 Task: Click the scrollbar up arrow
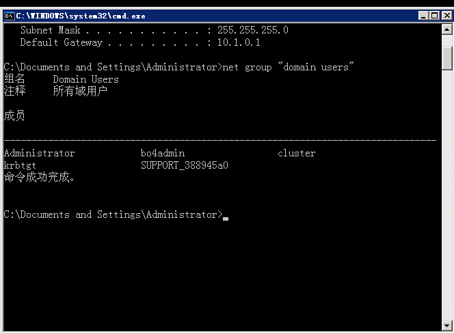(x=446, y=29)
